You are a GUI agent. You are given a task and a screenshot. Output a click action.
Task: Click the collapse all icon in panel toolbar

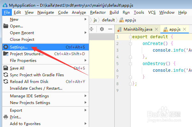tap(91, 29)
